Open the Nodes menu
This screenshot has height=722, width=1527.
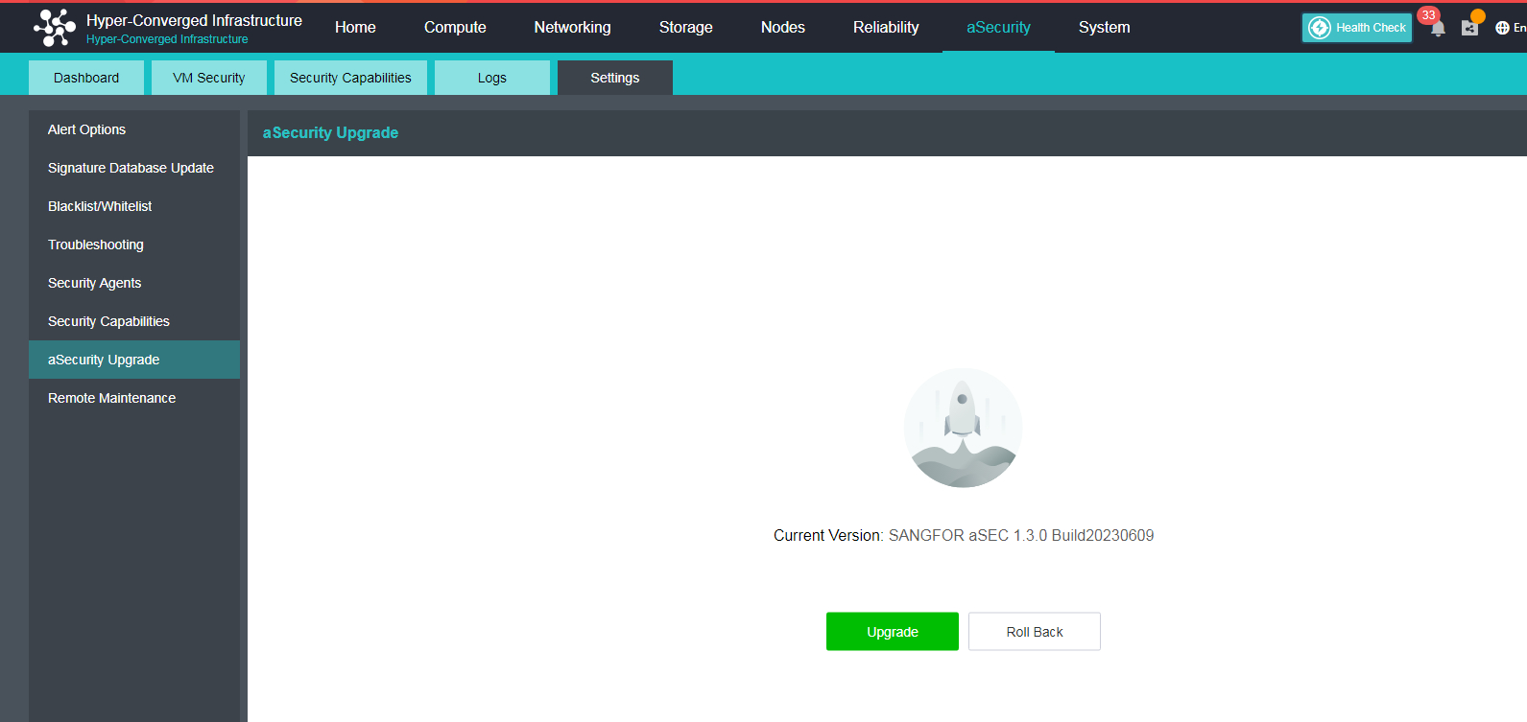point(783,28)
